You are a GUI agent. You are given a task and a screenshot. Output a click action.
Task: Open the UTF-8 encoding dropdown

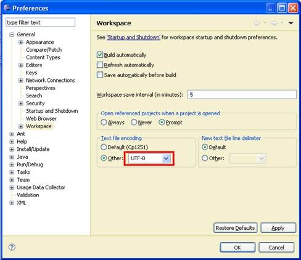tap(166, 158)
